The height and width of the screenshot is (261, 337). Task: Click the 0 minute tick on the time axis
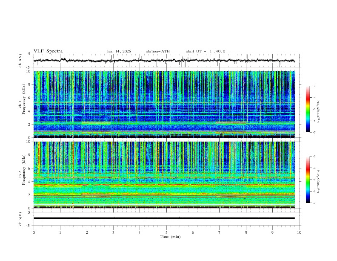point(34,232)
